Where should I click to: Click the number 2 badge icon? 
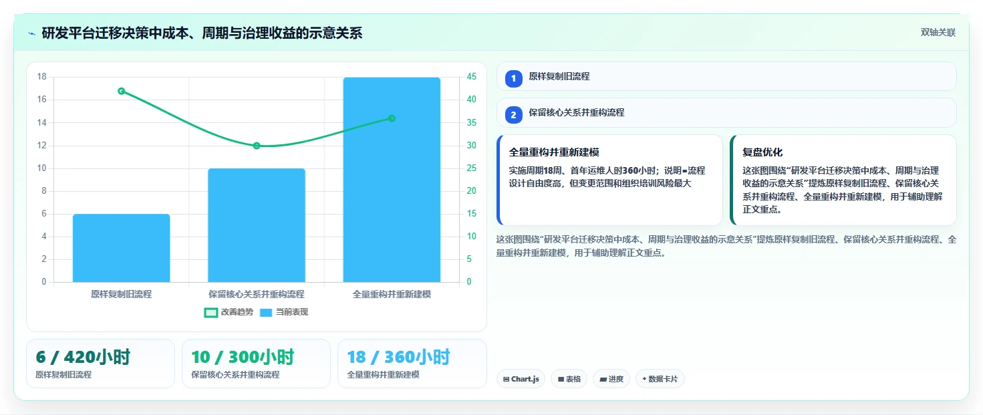(513, 115)
